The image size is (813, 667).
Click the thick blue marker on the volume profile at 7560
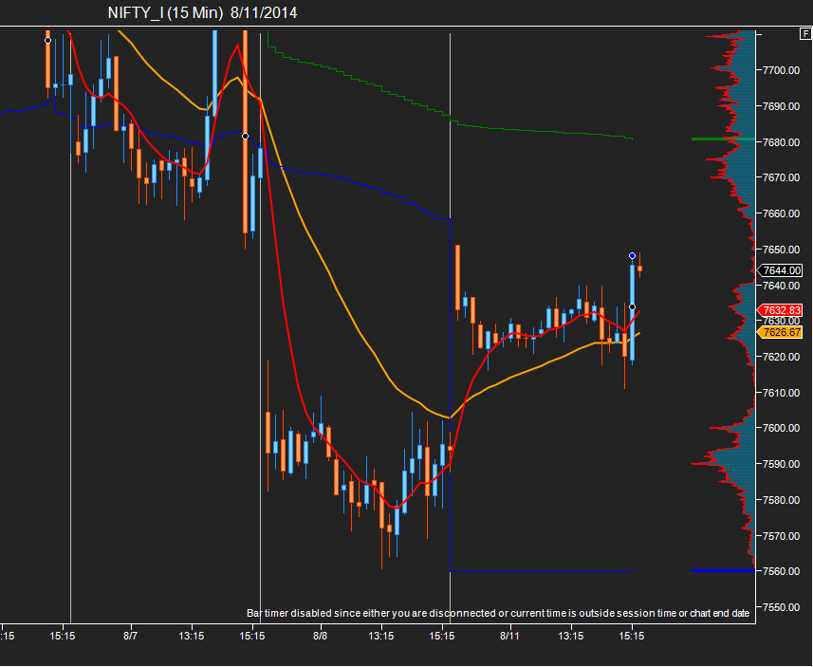pos(723,570)
